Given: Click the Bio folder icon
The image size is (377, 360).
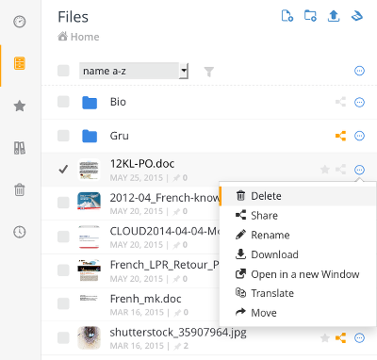Looking at the screenshot, I should 90,103.
